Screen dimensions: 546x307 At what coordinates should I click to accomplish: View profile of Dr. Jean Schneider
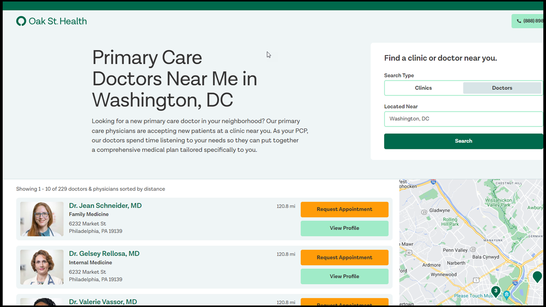click(344, 228)
